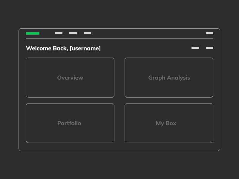The image size is (239, 179).
Task: Click the "Welcome Back" heading text
Action: click(47, 48)
